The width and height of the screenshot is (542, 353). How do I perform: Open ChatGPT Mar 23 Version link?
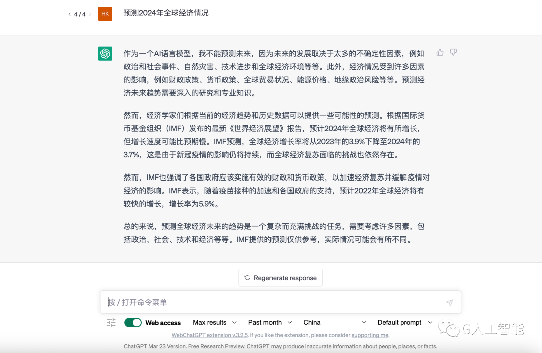[x=155, y=346]
